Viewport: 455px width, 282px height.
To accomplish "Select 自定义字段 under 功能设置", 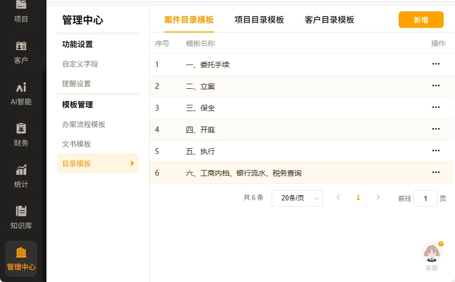I will click(80, 64).
